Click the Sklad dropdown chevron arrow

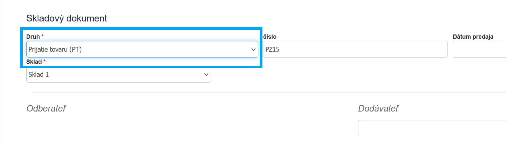(x=206, y=74)
